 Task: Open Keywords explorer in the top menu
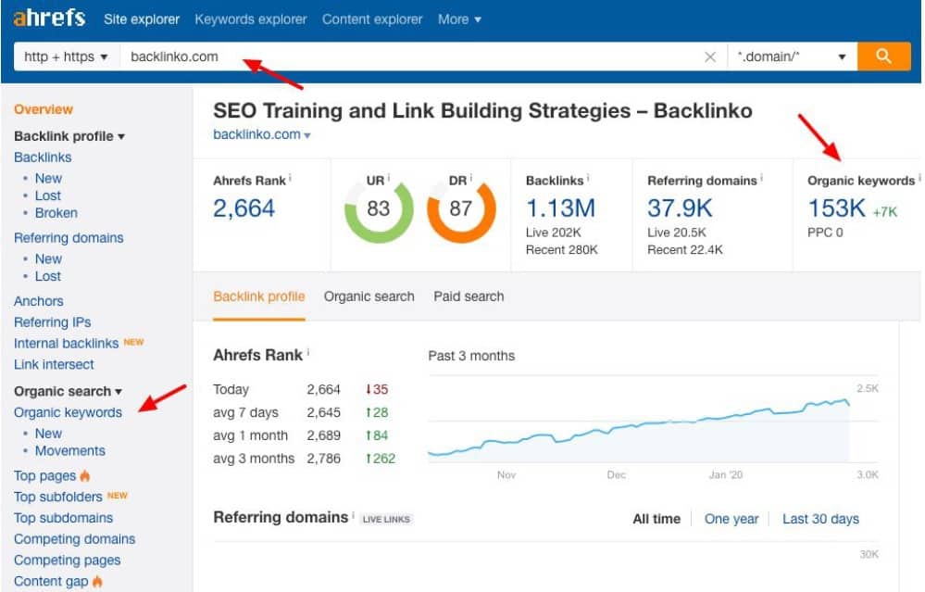[251, 19]
